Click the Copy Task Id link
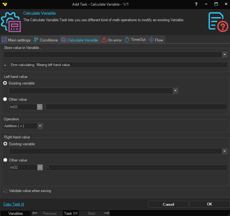Image resolution: width=230 pixels, height=216 pixels. click(14, 204)
